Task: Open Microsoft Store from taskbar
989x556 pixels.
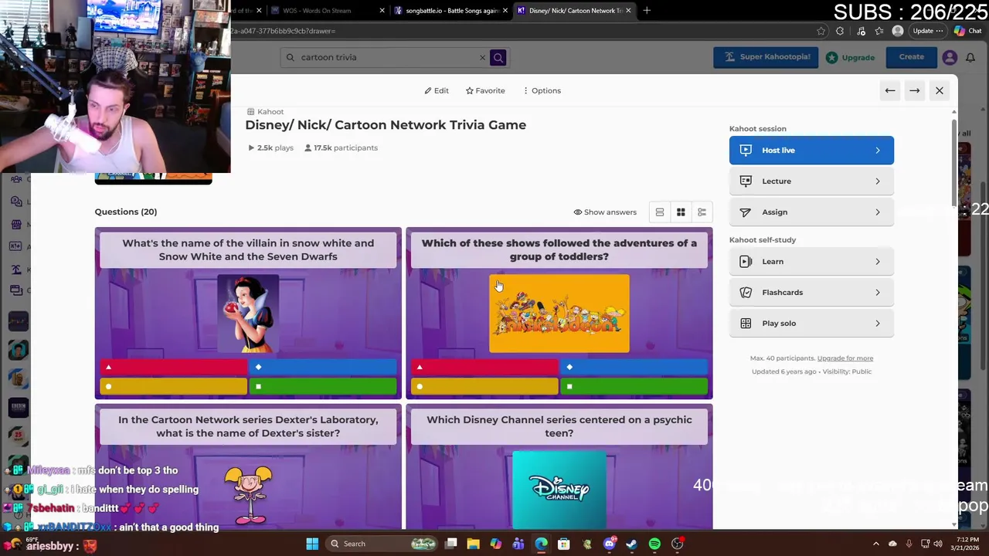Action: [x=563, y=544]
